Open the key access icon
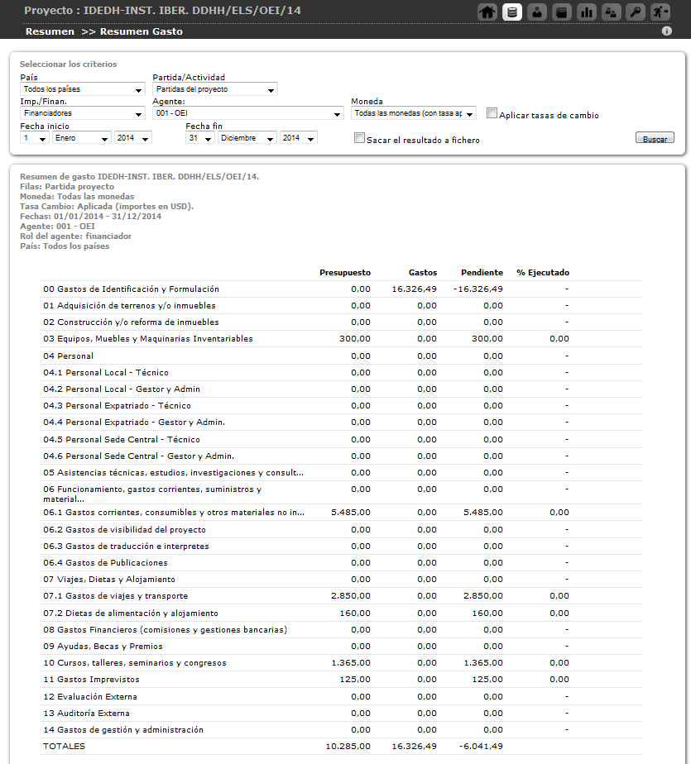Image resolution: width=691 pixels, height=764 pixels. [x=636, y=12]
